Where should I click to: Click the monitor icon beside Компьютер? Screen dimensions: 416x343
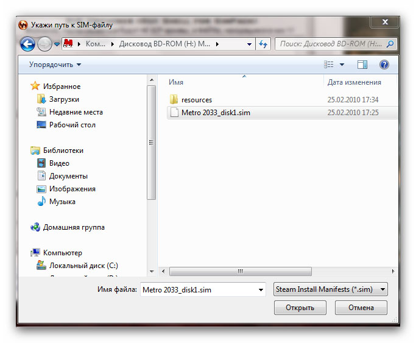tap(35, 253)
